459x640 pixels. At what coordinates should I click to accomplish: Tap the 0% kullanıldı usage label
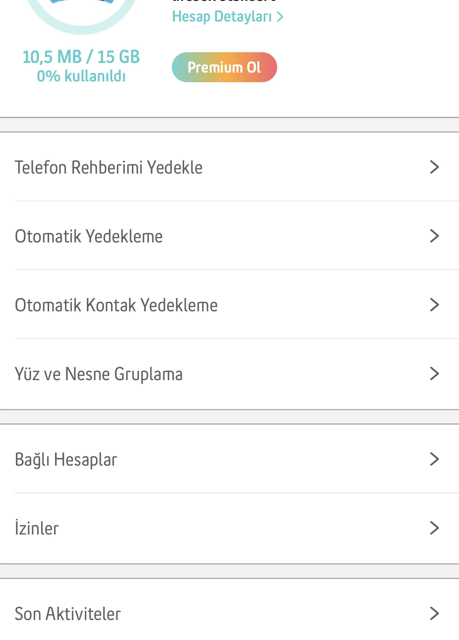(x=81, y=76)
